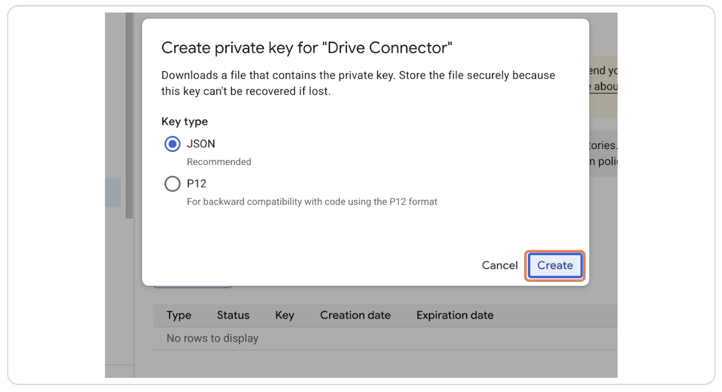Sort keys by Expiration date
The height and width of the screenshot is (392, 722).
pos(454,315)
